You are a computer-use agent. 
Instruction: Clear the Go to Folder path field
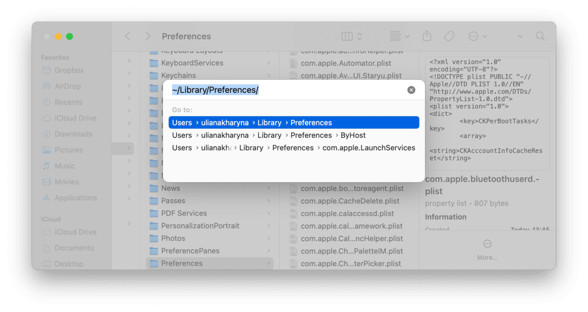[x=411, y=90]
